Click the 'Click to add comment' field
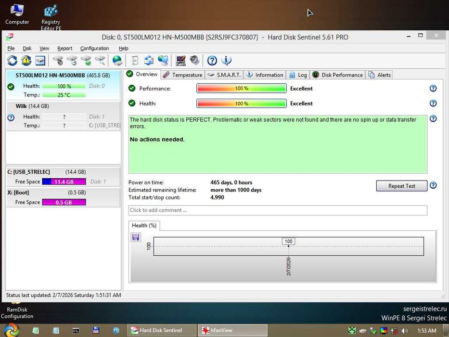Image resolution: width=449 pixels, height=337 pixels. (278, 210)
